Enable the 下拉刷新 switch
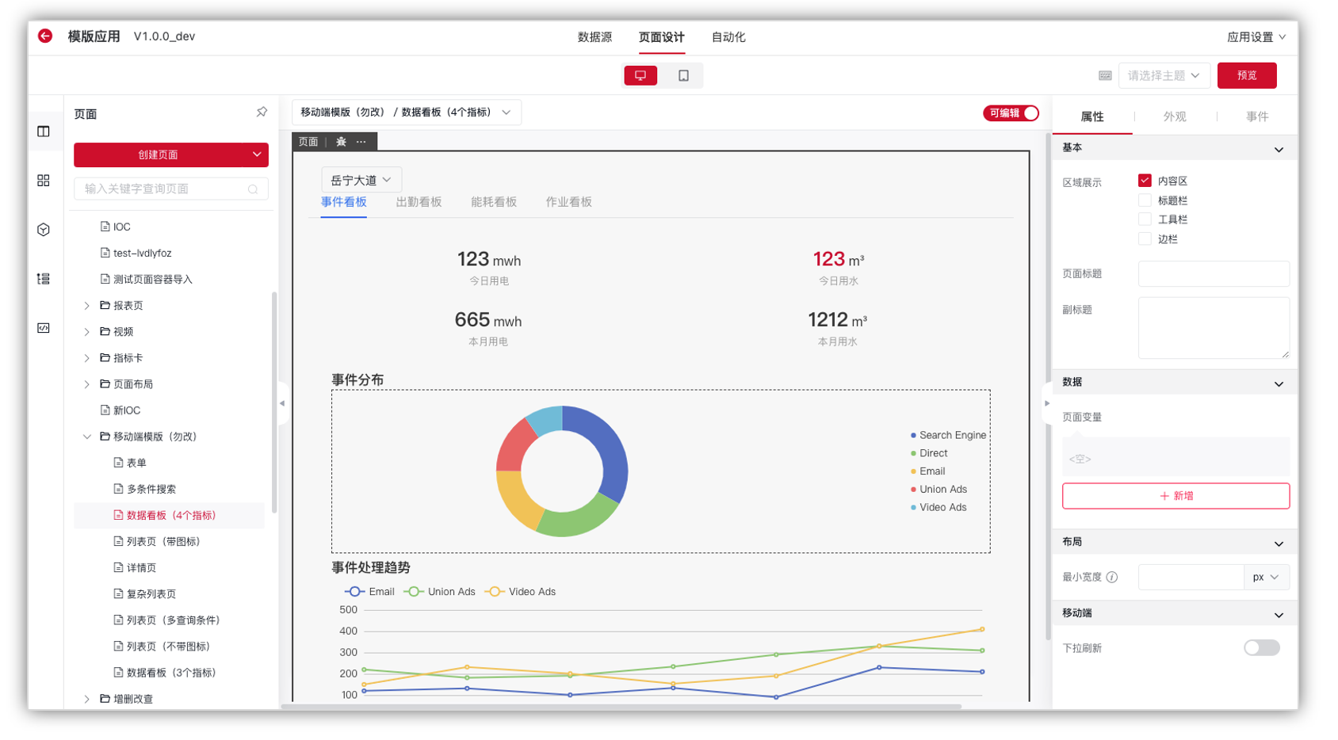The image size is (1338, 740). (x=1261, y=648)
